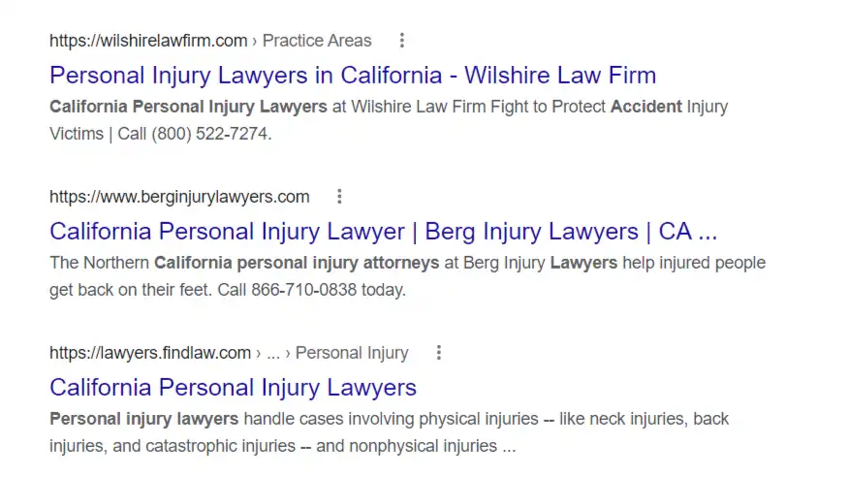Click the ellipsis breadcrumb in findlaw URL path
850x478 pixels.
click(273, 354)
